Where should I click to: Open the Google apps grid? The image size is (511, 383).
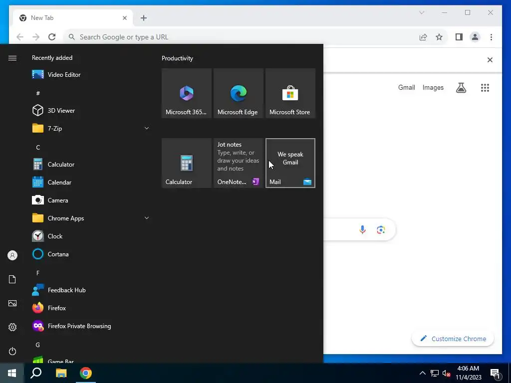pos(485,88)
